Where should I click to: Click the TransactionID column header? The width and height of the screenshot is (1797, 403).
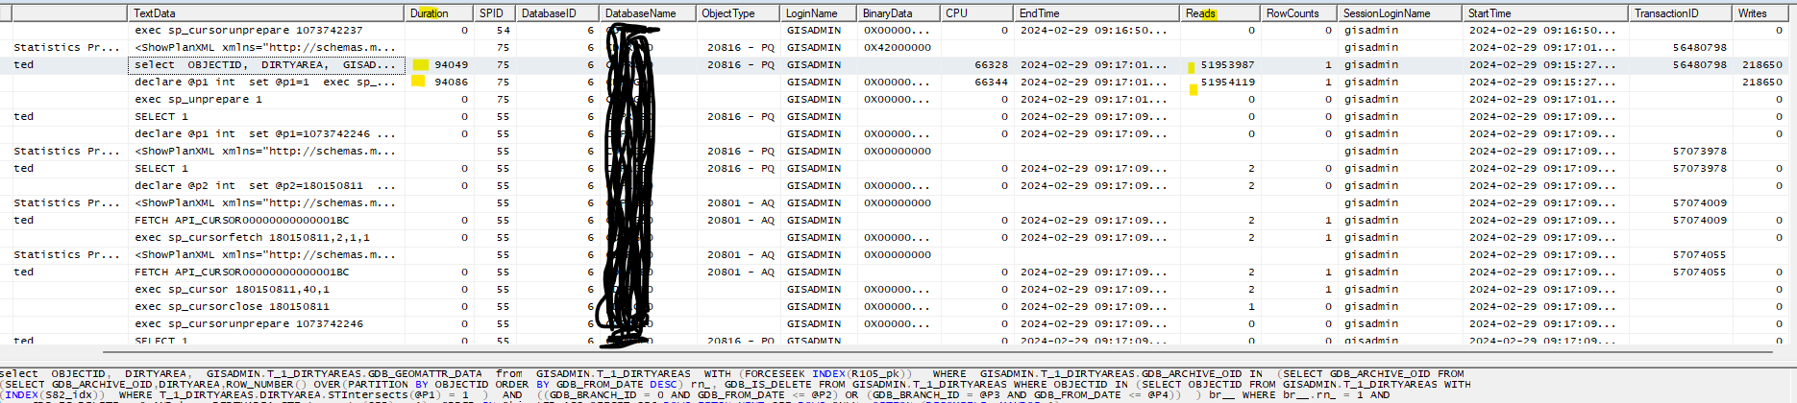click(x=1681, y=13)
